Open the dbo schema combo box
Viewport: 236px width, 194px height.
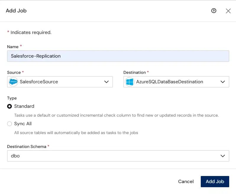coord(118,156)
